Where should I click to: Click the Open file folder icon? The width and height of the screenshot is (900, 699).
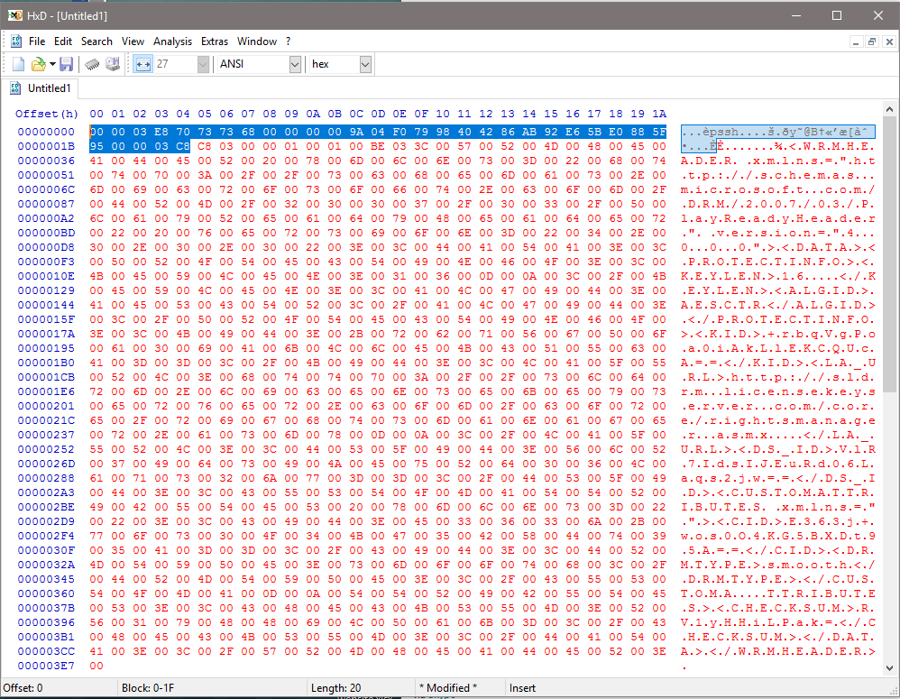click(38, 64)
